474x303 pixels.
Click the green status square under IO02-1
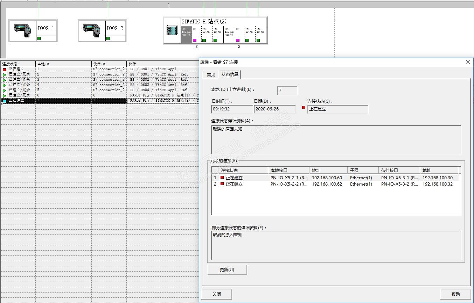(x=39, y=38)
